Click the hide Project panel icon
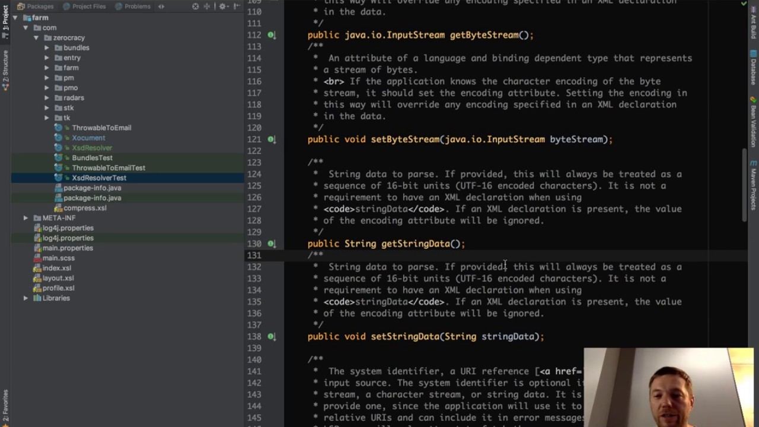This screenshot has width=759, height=427. pyautogui.click(x=237, y=6)
